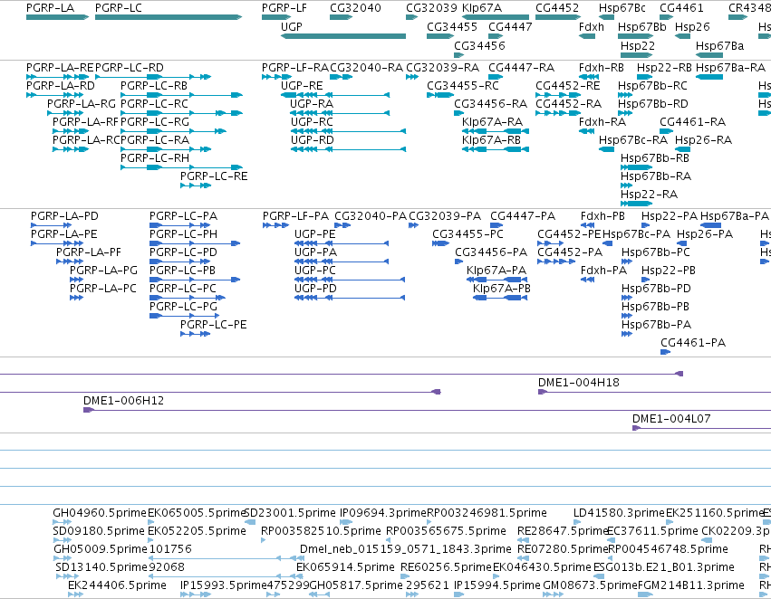
Task: Click transcript Hsp26-RA
Action: click(x=682, y=149)
